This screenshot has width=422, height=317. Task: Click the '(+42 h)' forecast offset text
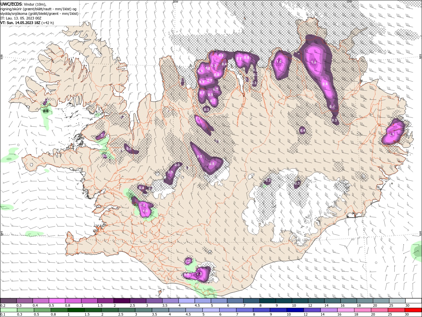pos(48,23)
